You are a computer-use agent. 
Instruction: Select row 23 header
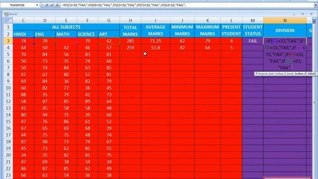click(x=8, y=175)
